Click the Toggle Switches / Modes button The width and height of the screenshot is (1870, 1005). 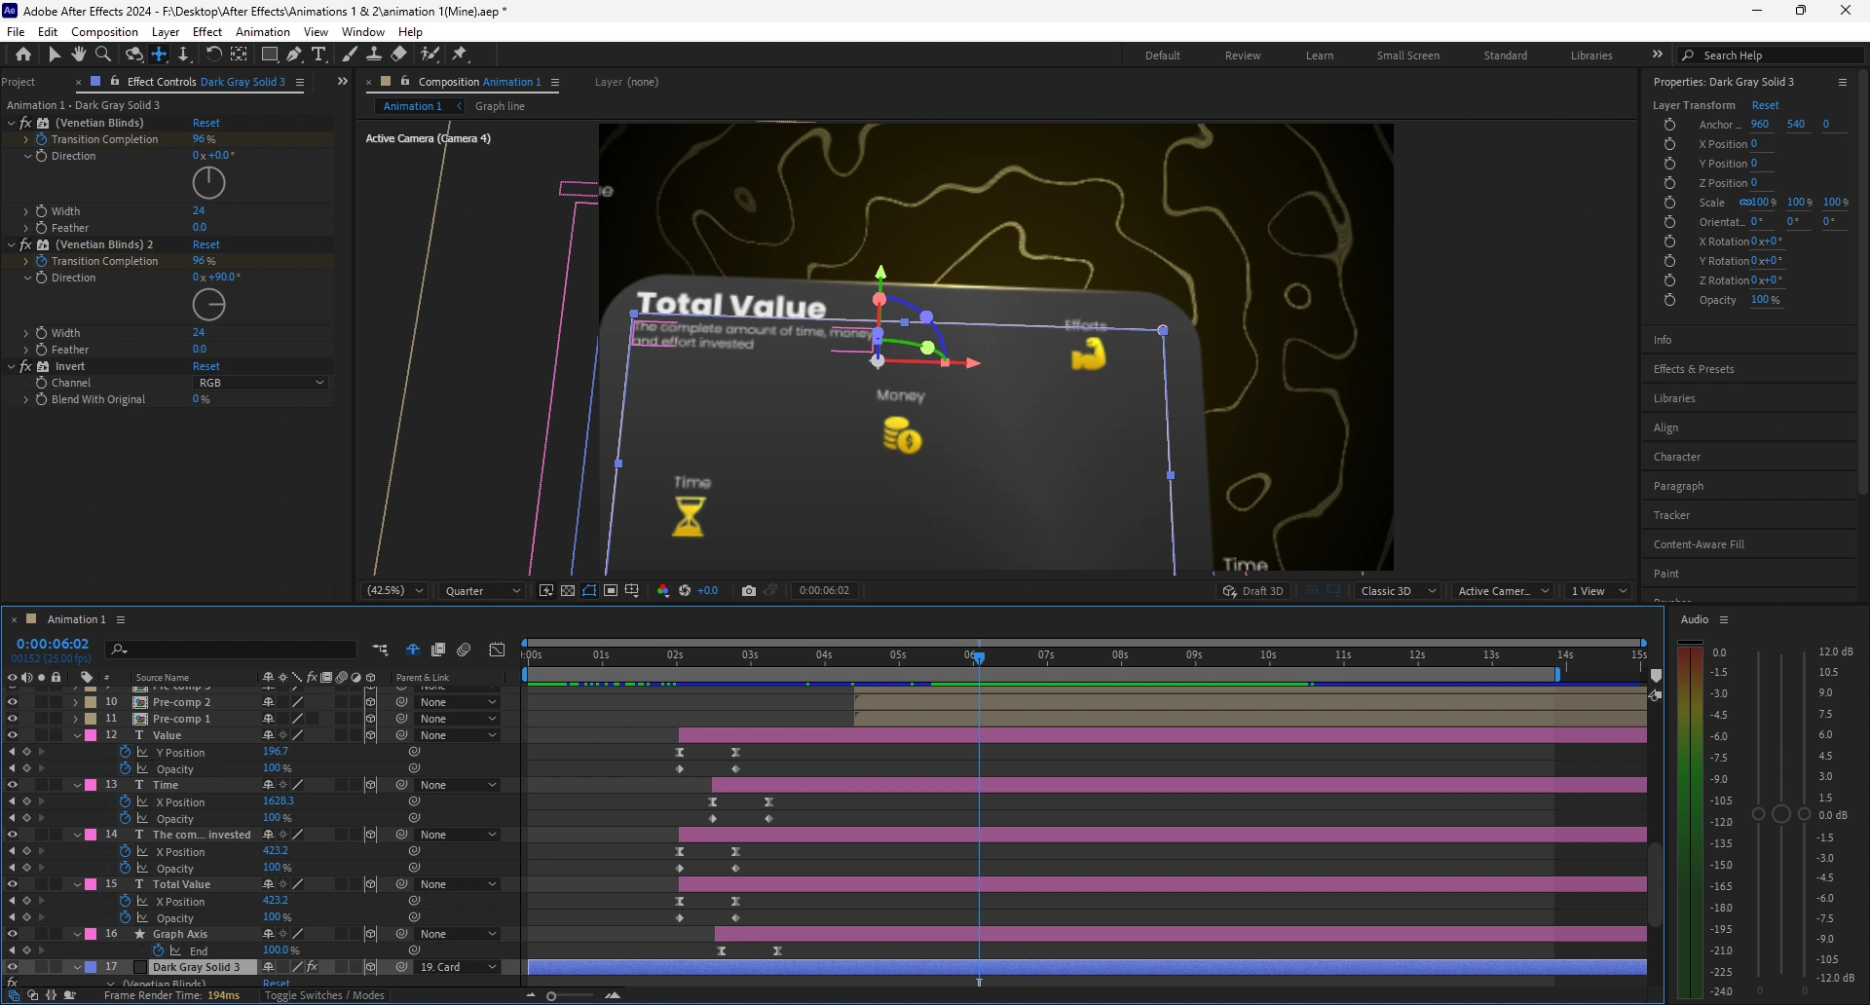[x=324, y=995]
